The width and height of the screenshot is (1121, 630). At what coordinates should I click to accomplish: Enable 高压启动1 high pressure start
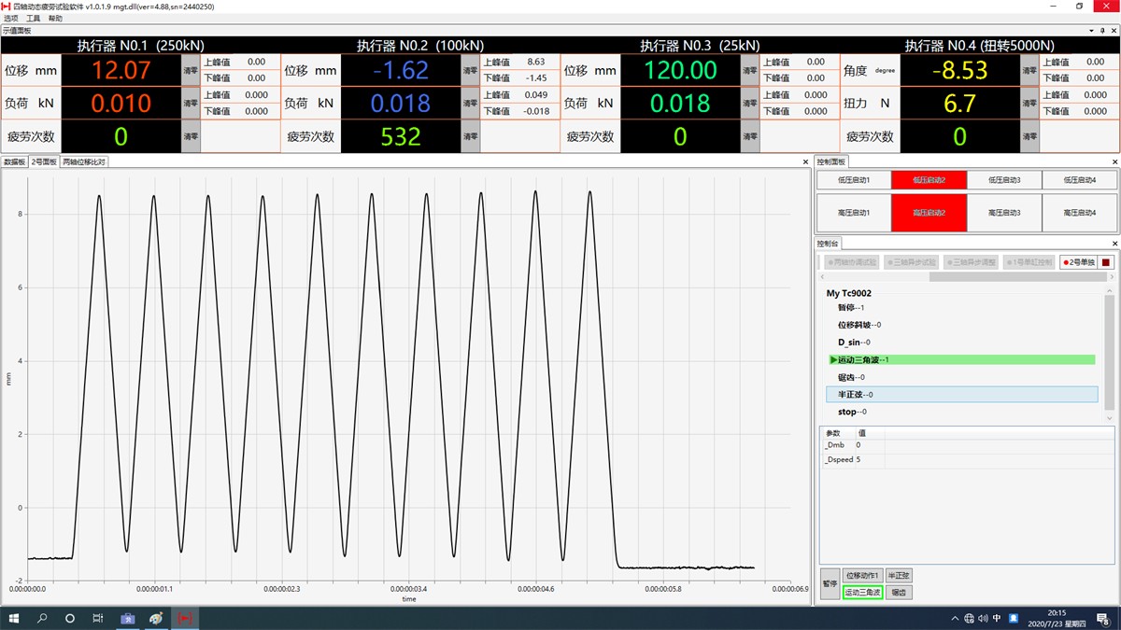(x=854, y=213)
